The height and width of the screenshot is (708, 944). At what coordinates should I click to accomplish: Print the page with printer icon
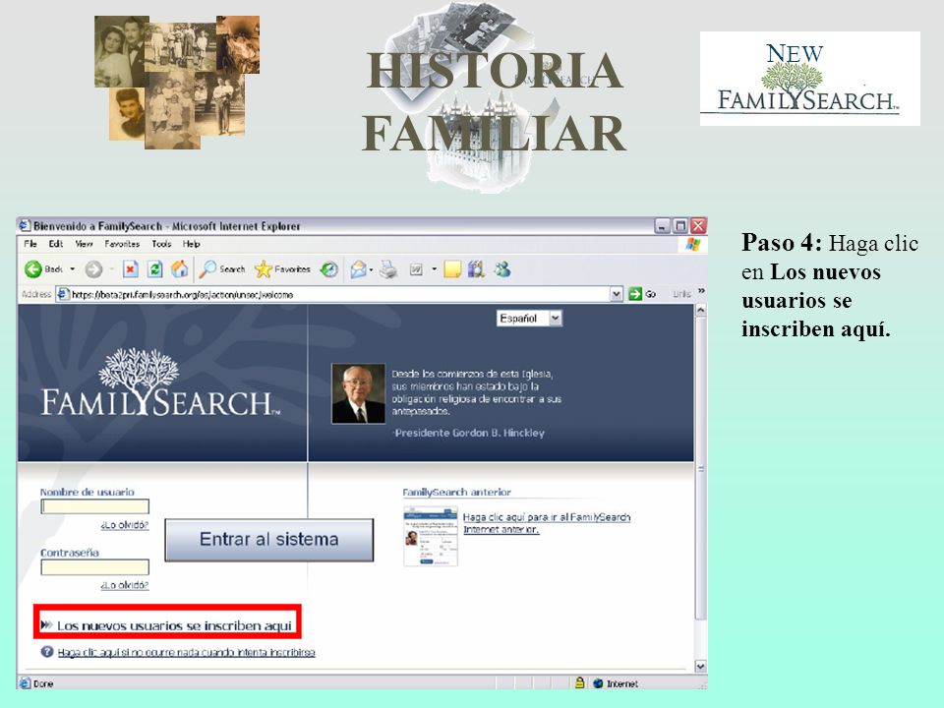pos(388,269)
